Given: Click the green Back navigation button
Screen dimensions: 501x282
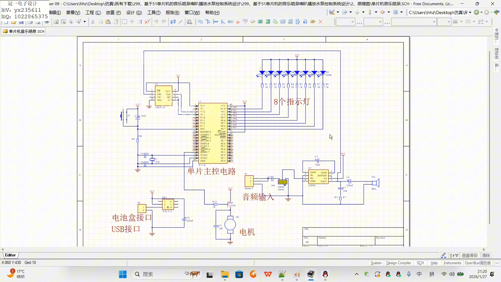Looking at the screenshot, I should click(476, 12).
